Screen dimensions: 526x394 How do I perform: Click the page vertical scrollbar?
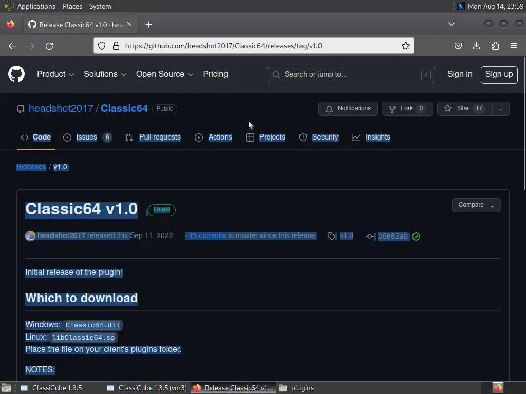[523, 124]
